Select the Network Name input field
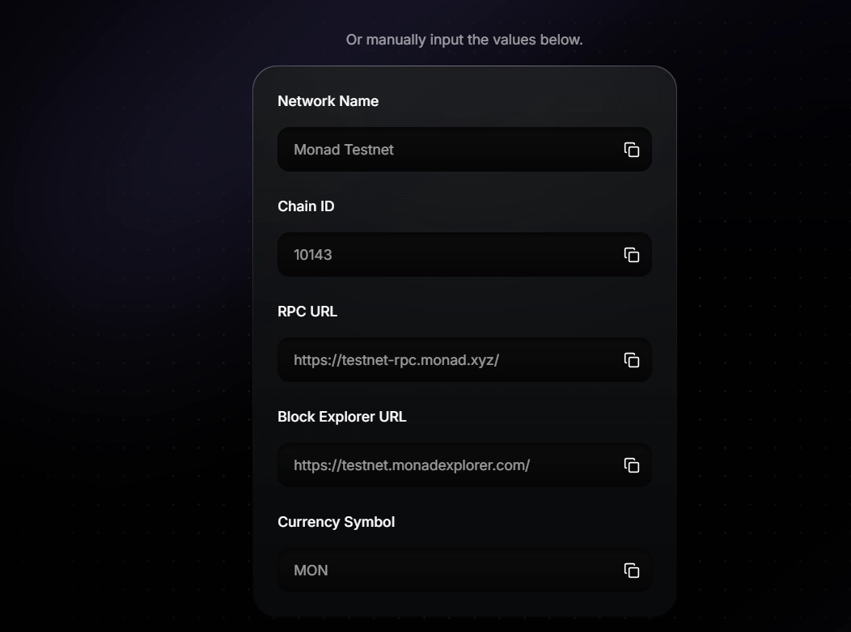This screenshot has height=632, width=851. tap(445, 149)
